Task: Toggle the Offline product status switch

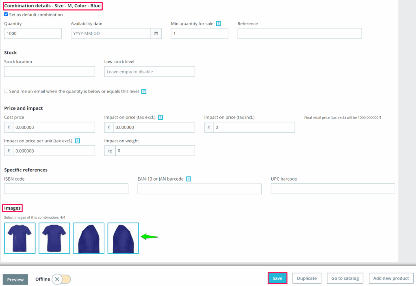Action: [x=62, y=279]
